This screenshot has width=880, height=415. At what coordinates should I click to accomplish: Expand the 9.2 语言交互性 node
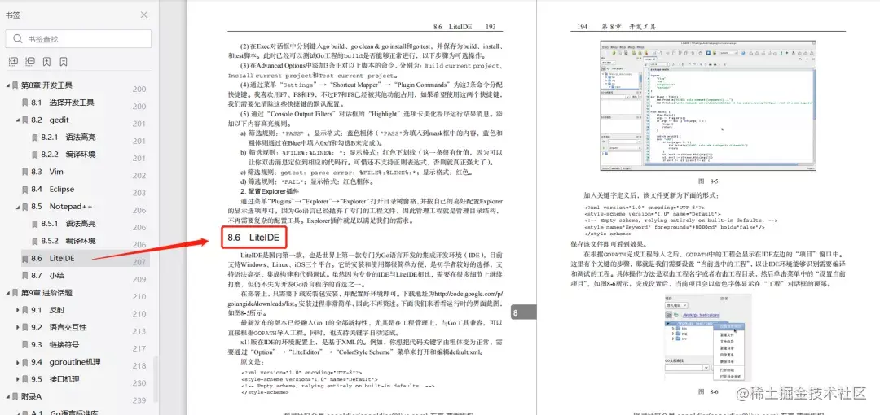18,327
